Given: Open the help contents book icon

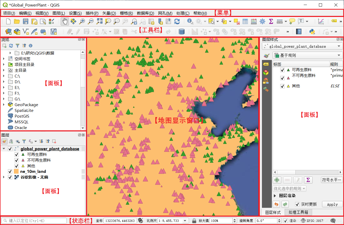Looking at the screenshot, I should pyautogui.click(x=299, y=32).
